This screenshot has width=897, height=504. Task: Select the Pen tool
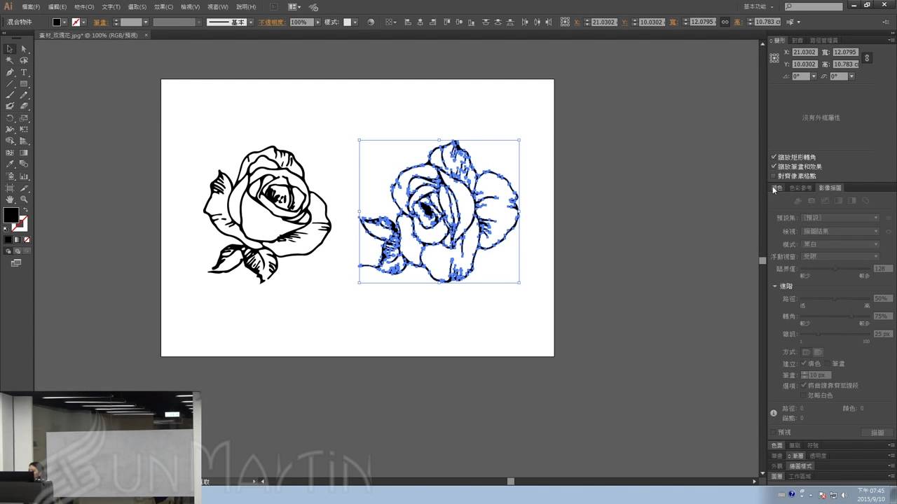click(x=10, y=72)
